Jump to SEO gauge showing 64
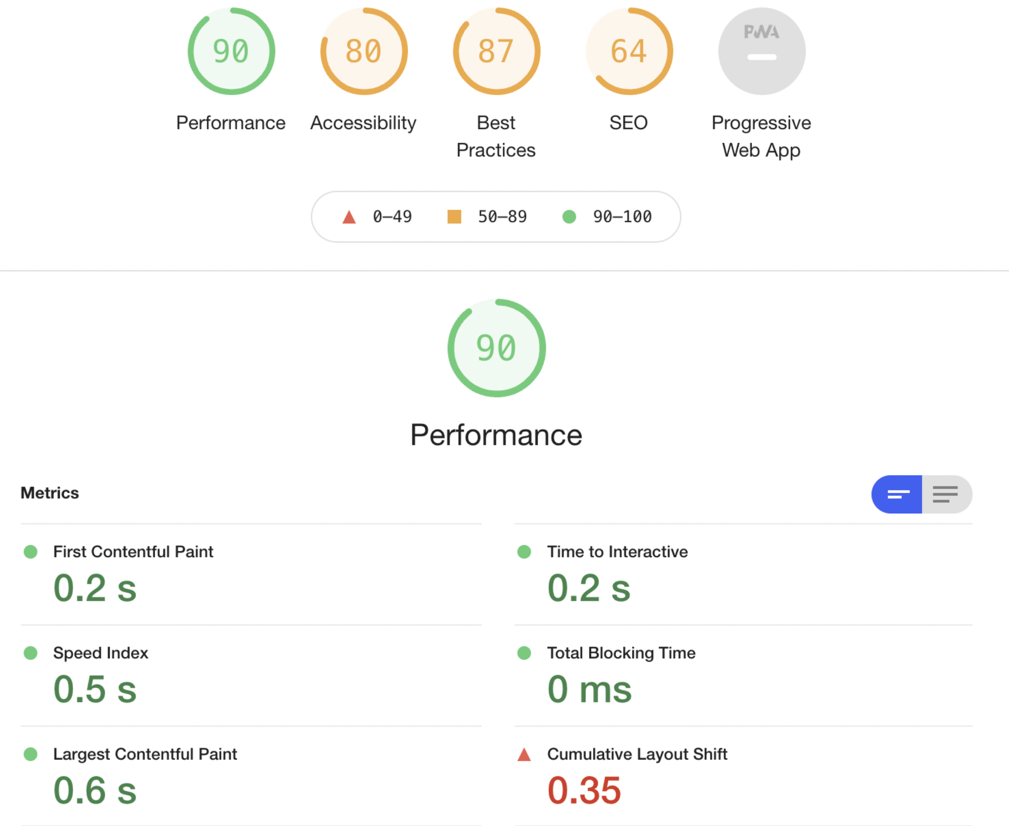 629,52
